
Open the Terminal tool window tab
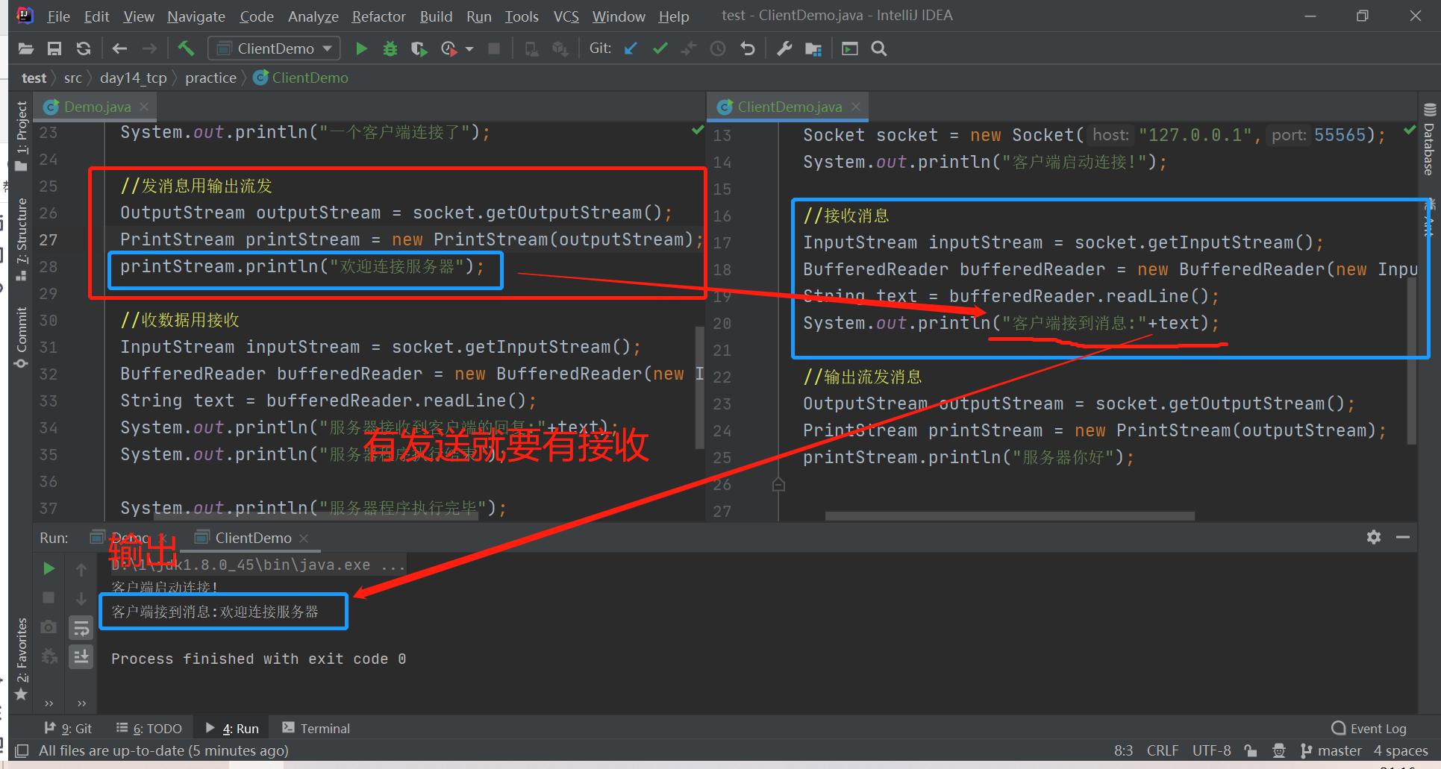pos(316,729)
